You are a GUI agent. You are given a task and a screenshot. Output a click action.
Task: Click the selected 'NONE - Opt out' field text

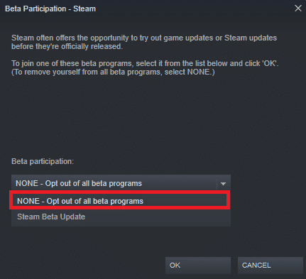point(79,183)
